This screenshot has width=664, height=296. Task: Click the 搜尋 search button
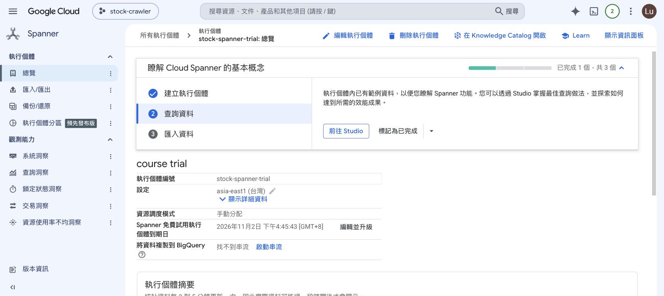coord(507,11)
